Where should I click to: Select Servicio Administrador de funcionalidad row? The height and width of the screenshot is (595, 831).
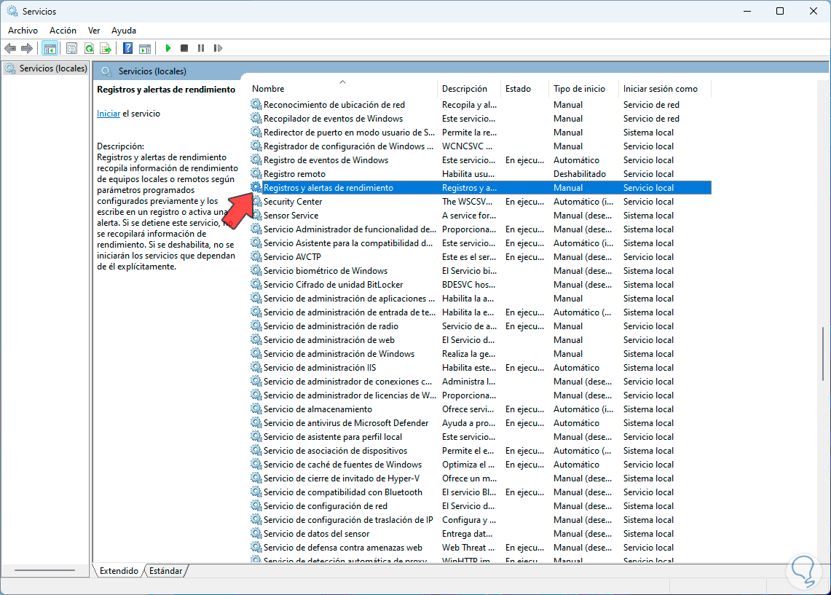[x=480, y=229]
